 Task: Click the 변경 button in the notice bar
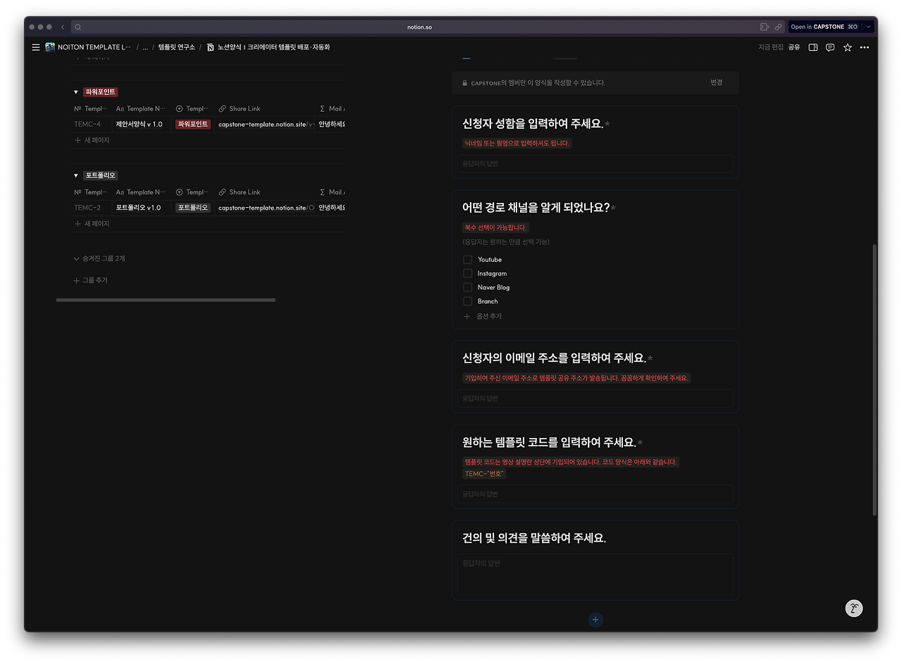[x=717, y=82]
